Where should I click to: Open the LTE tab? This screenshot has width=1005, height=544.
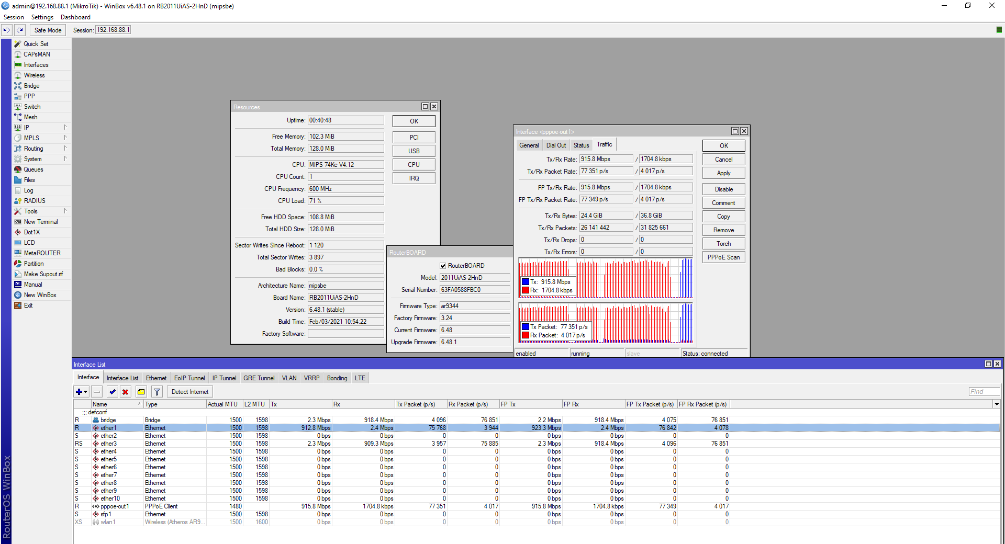[x=360, y=378]
